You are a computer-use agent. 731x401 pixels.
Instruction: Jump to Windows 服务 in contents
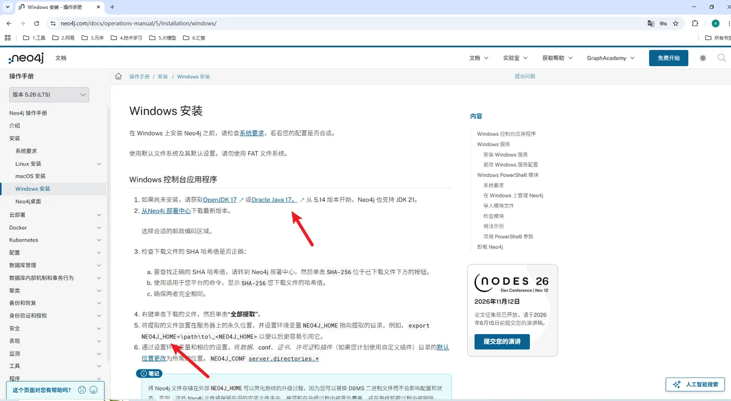pos(493,144)
